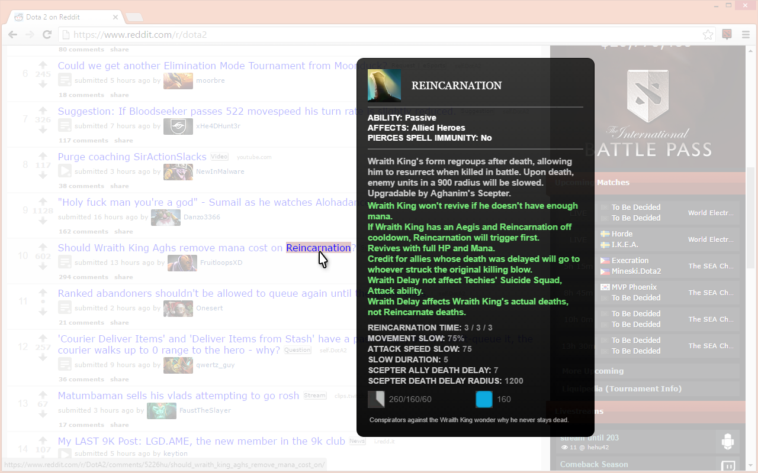Click the browser back arrow
Image resolution: width=758 pixels, height=473 pixels.
12,35
